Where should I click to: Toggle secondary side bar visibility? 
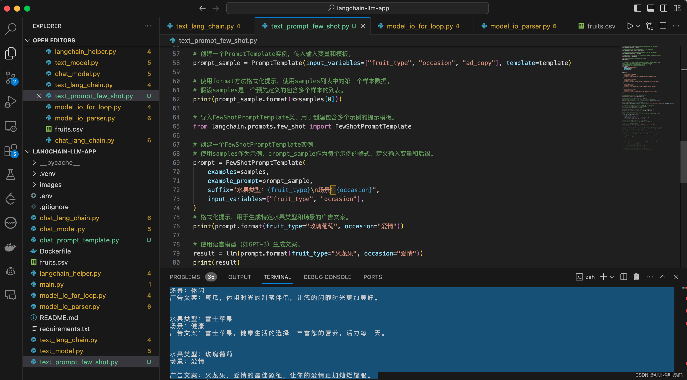click(x=664, y=8)
